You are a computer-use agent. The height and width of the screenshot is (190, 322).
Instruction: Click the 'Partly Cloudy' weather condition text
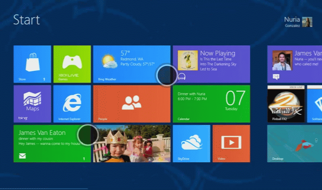tap(131, 64)
